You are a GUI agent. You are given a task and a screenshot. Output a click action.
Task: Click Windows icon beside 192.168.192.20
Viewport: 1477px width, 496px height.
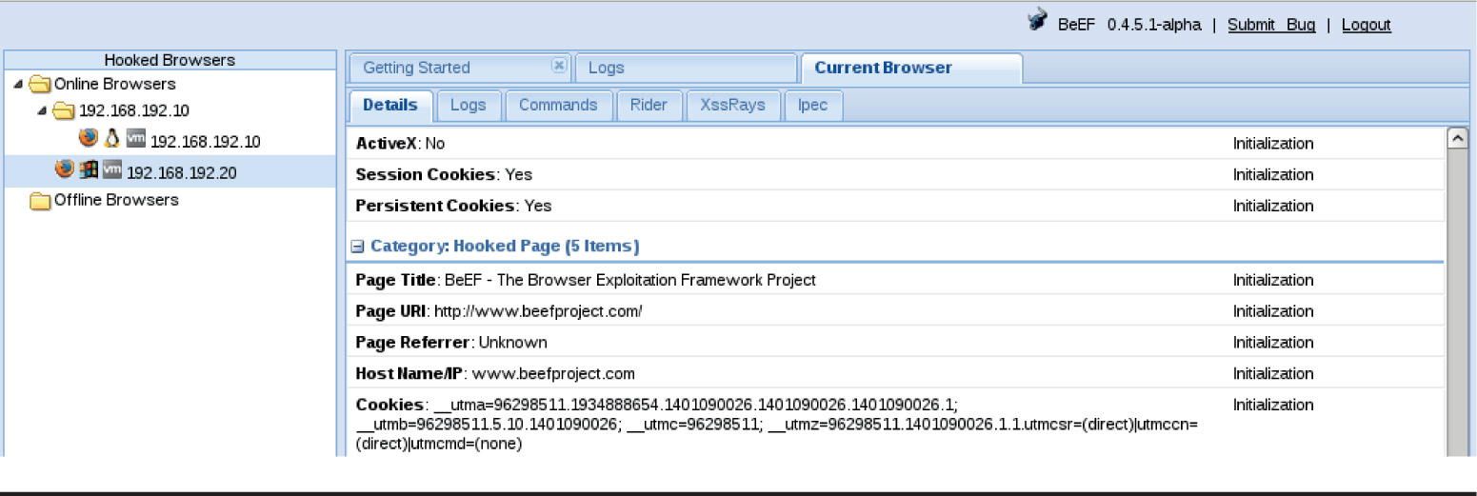click(x=89, y=170)
